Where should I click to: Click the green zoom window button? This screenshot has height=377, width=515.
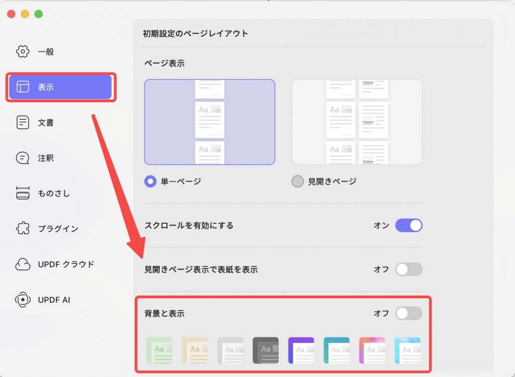click(39, 14)
